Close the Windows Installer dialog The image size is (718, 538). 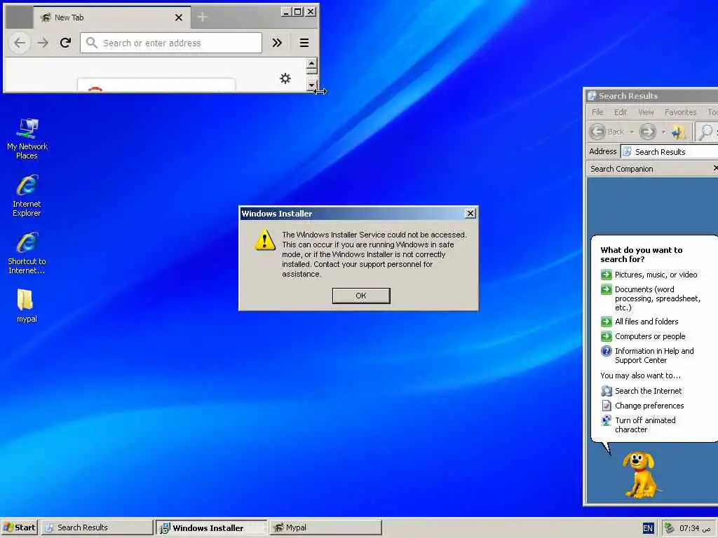coord(470,213)
